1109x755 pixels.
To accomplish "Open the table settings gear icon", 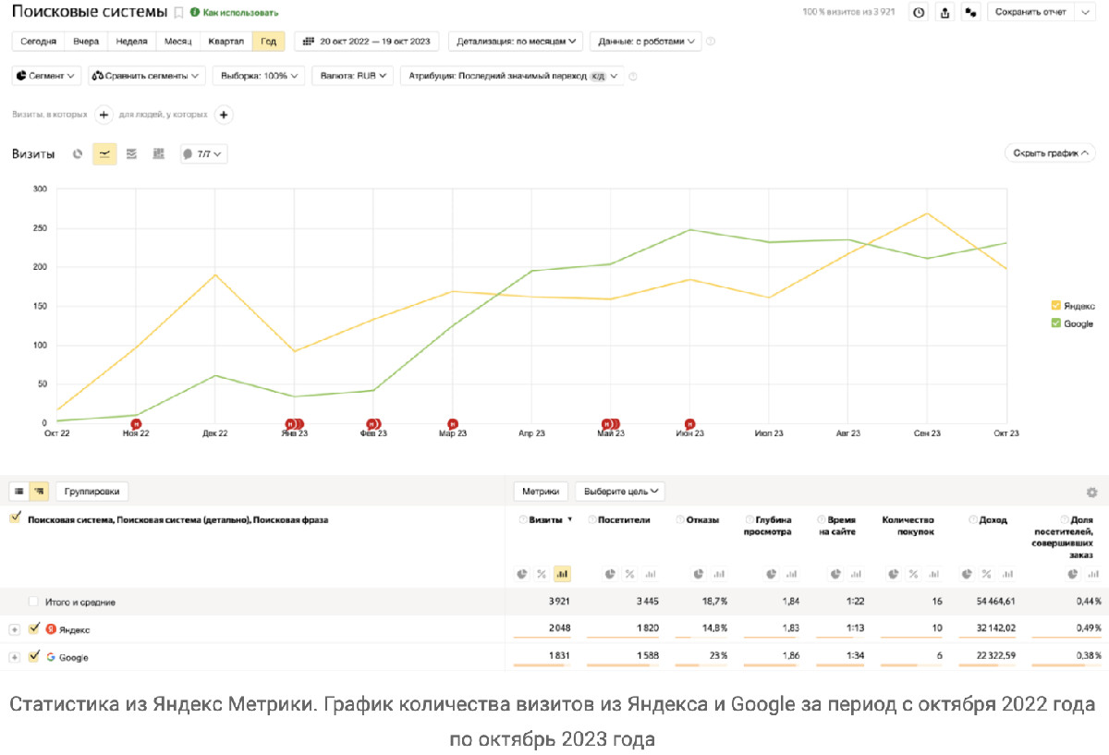I will pyautogui.click(x=1091, y=493).
